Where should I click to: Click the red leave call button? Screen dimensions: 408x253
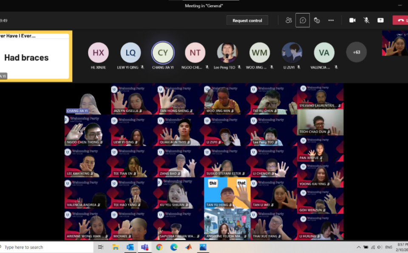(x=400, y=20)
